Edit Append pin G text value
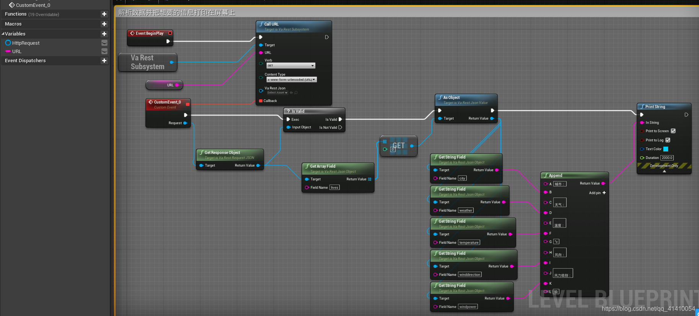Screen dimensions: 699x316 [x=556, y=242]
